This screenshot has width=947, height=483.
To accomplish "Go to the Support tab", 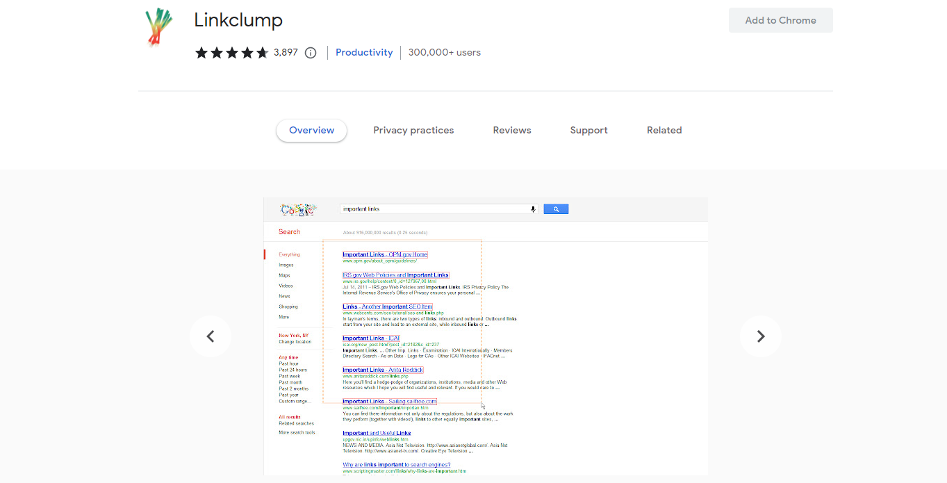I will point(588,130).
